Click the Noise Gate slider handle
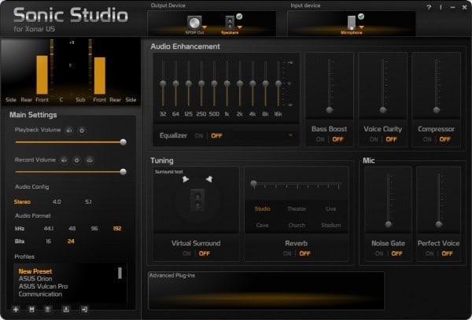Screen dimensions: 472x320 tap(389, 224)
